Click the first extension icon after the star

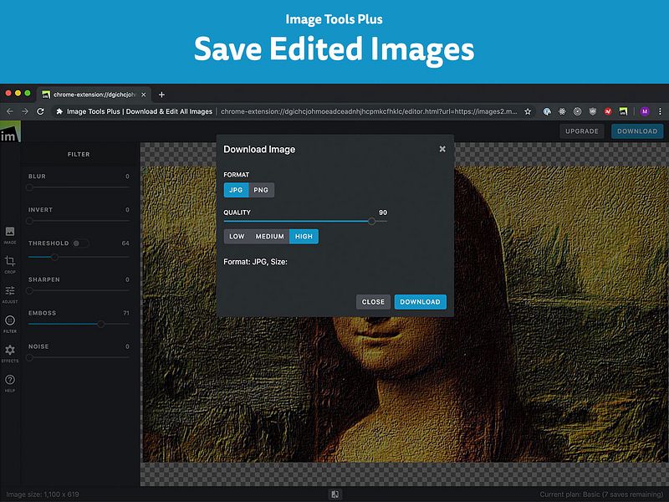tap(547, 111)
